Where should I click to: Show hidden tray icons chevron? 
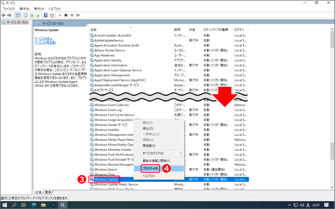coord(289,205)
